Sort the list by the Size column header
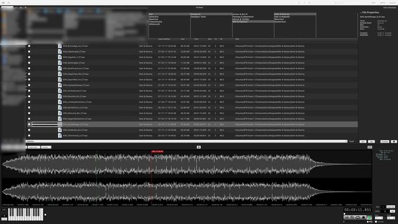Image resolution: width=398 pixels, height=224 pixels. point(182,39)
